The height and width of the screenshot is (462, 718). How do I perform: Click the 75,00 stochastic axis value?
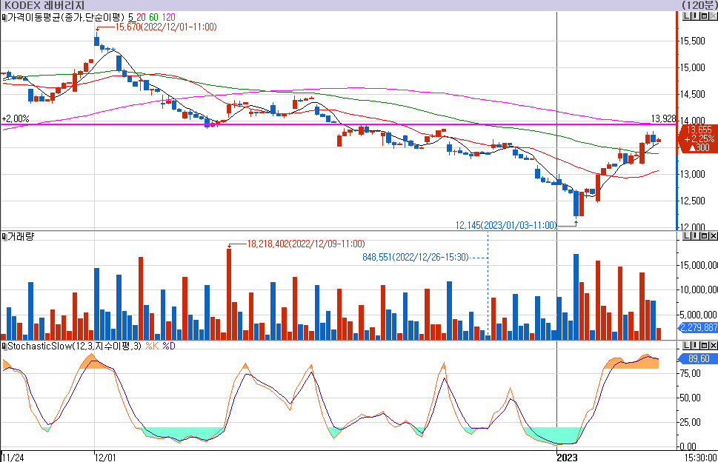point(691,374)
